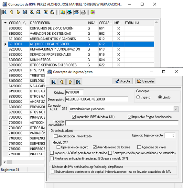Click the Concepto de Ingreso/gasto title icon
Image resolution: width=183 pixels, height=188 pixels.
tap(49, 72)
